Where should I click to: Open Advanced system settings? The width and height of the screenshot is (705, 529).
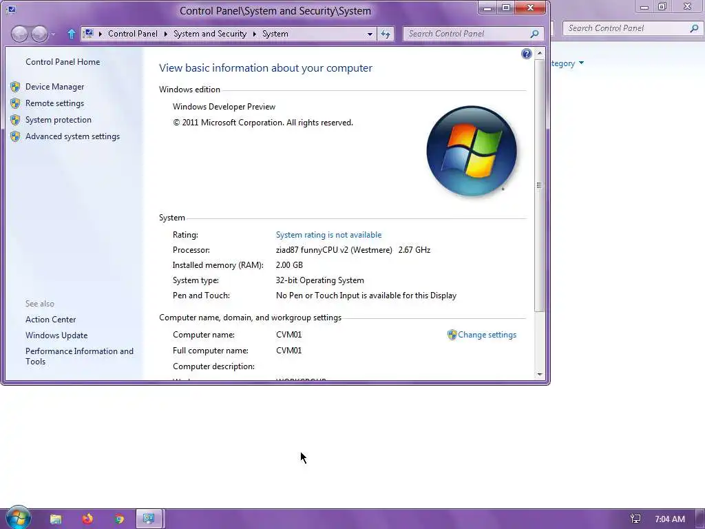(x=72, y=136)
